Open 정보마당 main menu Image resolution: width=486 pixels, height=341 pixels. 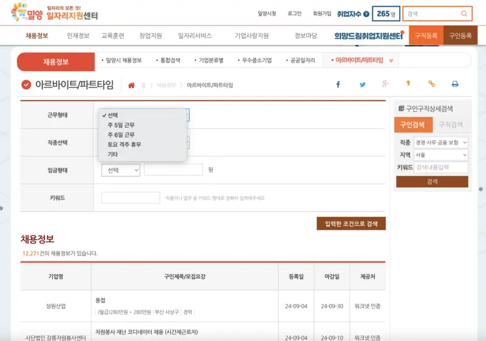306,36
